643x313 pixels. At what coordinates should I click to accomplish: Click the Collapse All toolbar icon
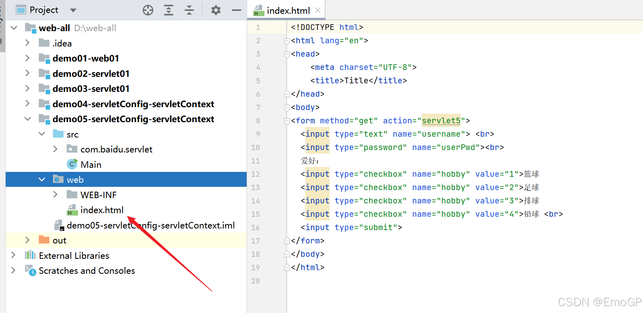(x=189, y=10)
